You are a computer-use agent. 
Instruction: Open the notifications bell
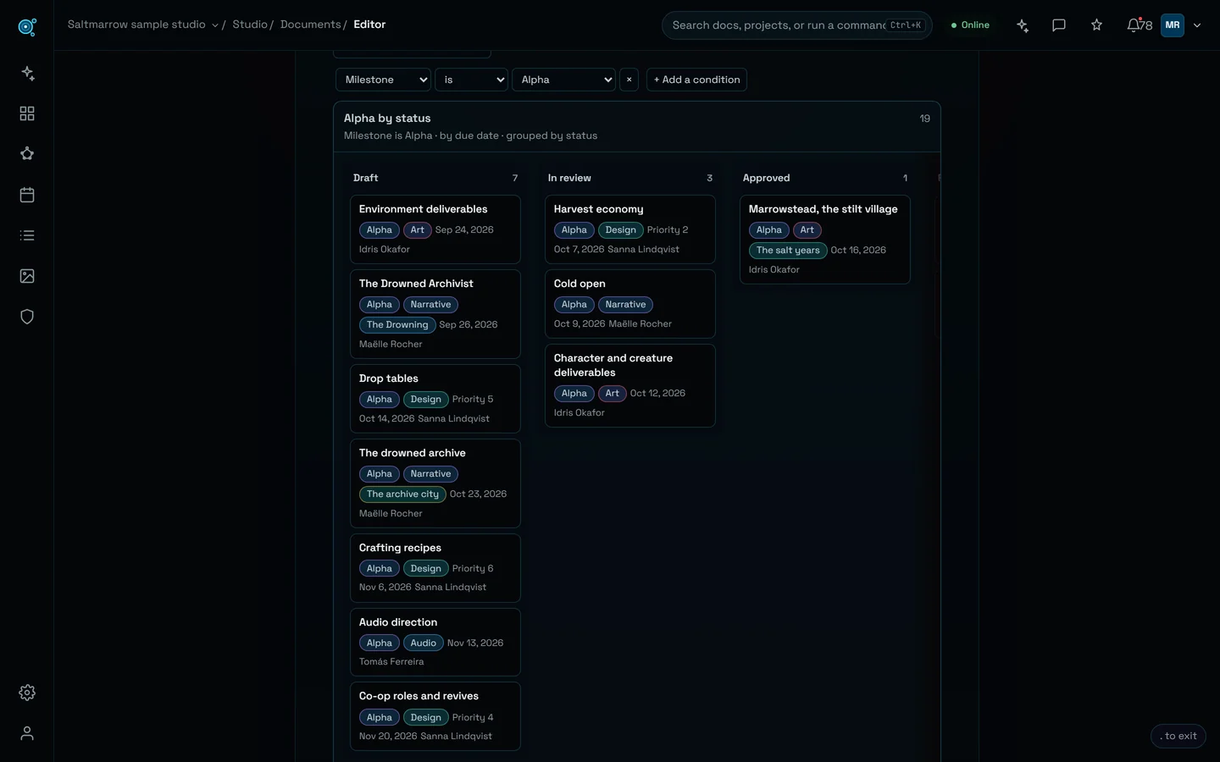1134,25
